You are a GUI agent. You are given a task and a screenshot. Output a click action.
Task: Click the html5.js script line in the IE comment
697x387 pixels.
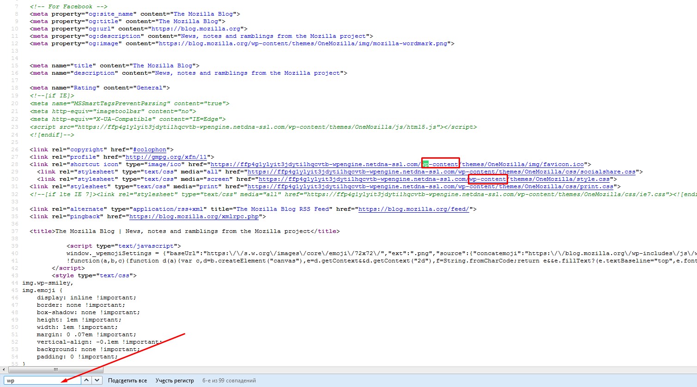[253, 127]
